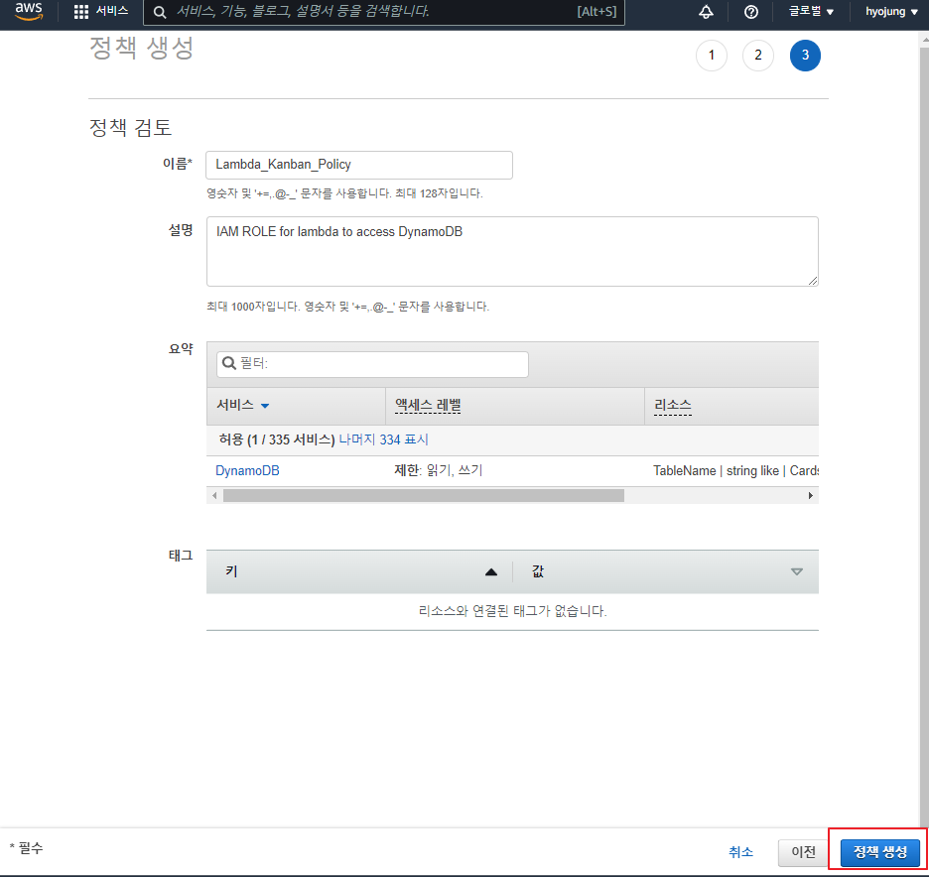The height and width of the screenshot is (877, 929).
Task: Focus the AWS top search field
Action: click(x=384, y=12)
